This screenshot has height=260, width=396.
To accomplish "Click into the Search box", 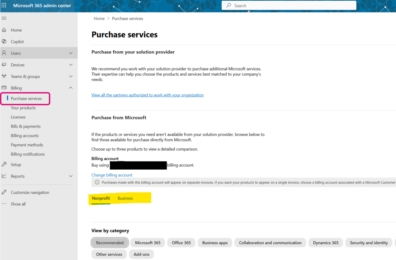I will click(289, 5).
